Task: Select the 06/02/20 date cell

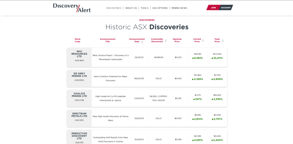Action: (x=139, y=79)
